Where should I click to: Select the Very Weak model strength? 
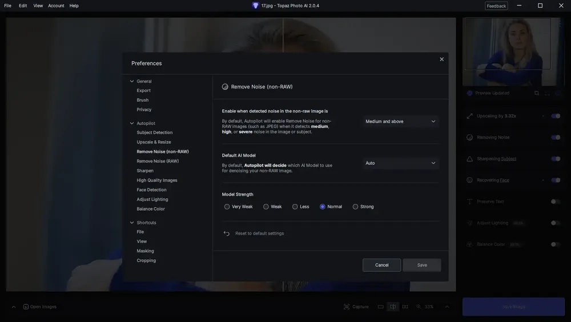tap(227, 207)
